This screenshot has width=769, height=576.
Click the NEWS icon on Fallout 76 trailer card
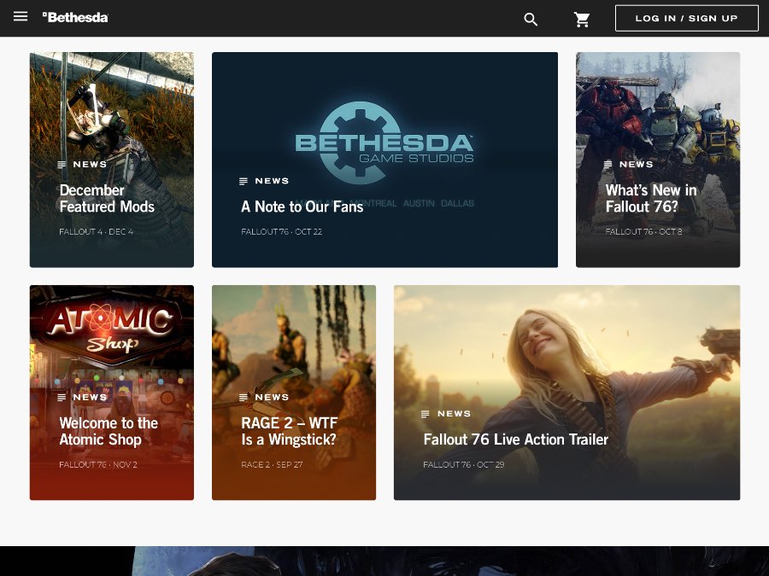point(426,413)
